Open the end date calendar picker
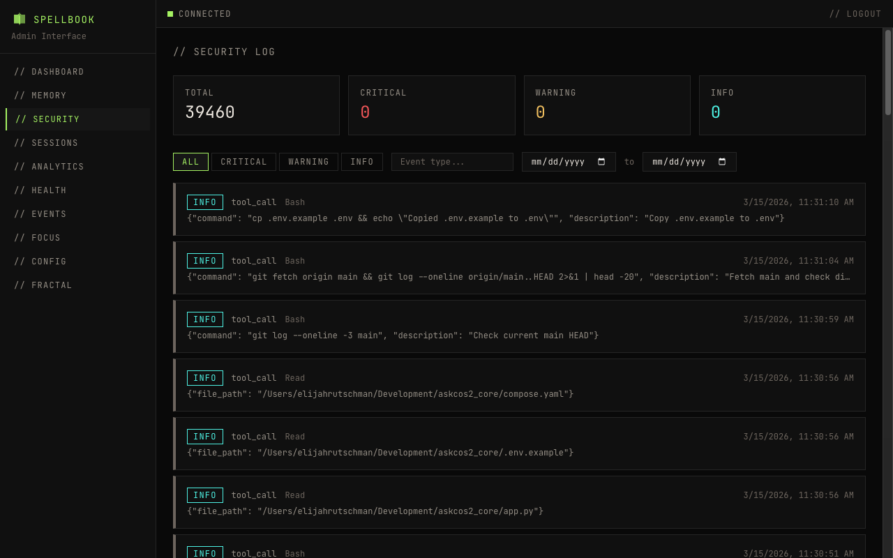 pos(723,161)
